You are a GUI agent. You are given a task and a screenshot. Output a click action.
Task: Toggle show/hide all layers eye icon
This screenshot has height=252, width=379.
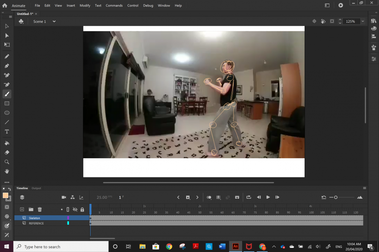[x=75, y=209]
